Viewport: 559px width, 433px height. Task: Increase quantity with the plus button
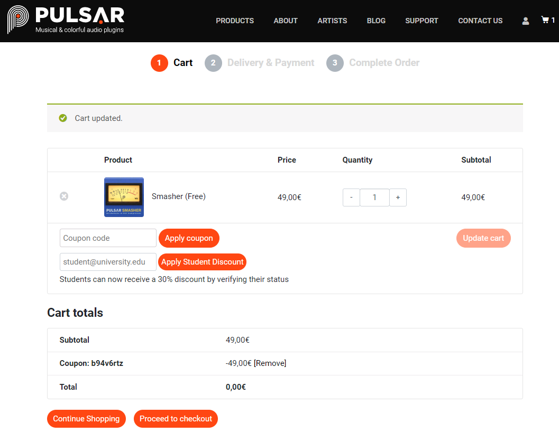point(398,197)
